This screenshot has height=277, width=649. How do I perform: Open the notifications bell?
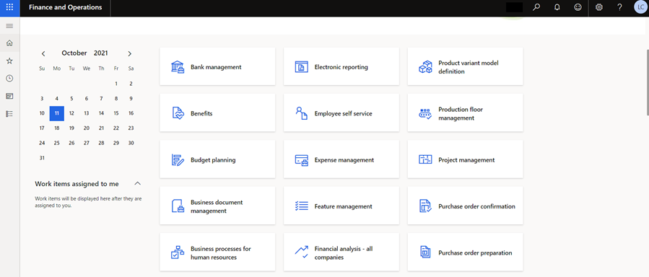tap(557, 7)
